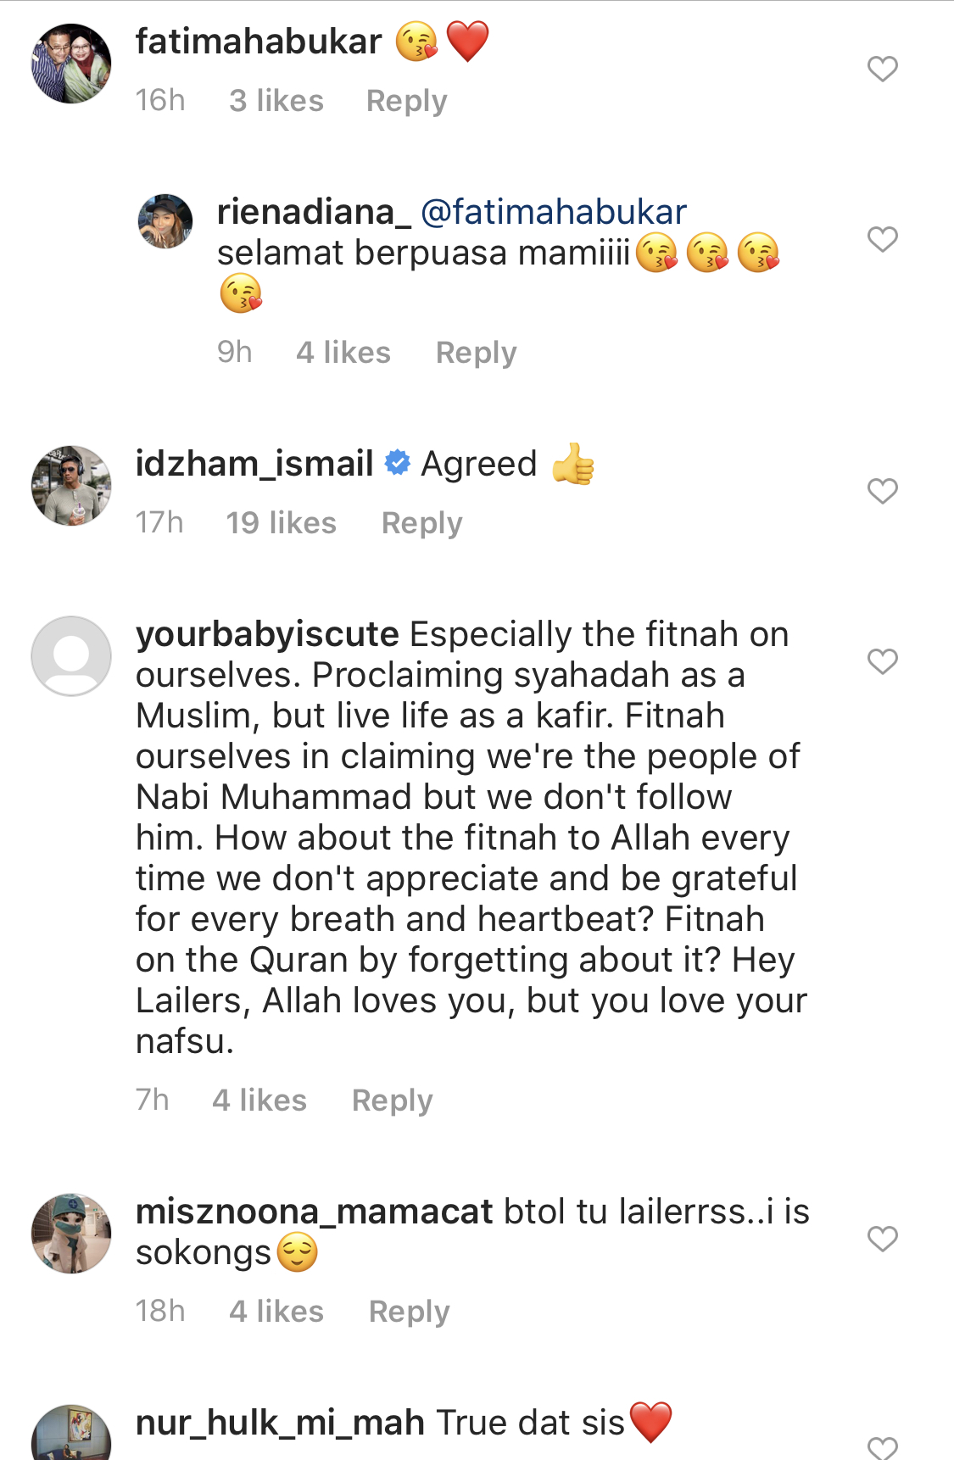Tap yourbabyiscute's default avatar
This screenshot has width=954, height=1460.
(x=71, y=656)
